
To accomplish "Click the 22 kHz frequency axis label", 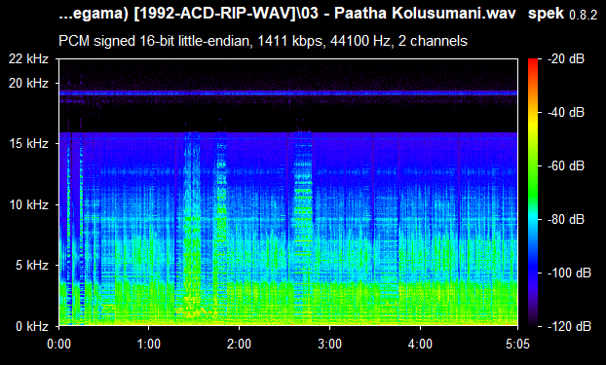I will 28,59.
